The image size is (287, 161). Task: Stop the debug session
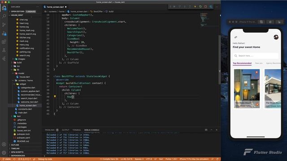tap(205, 7)
